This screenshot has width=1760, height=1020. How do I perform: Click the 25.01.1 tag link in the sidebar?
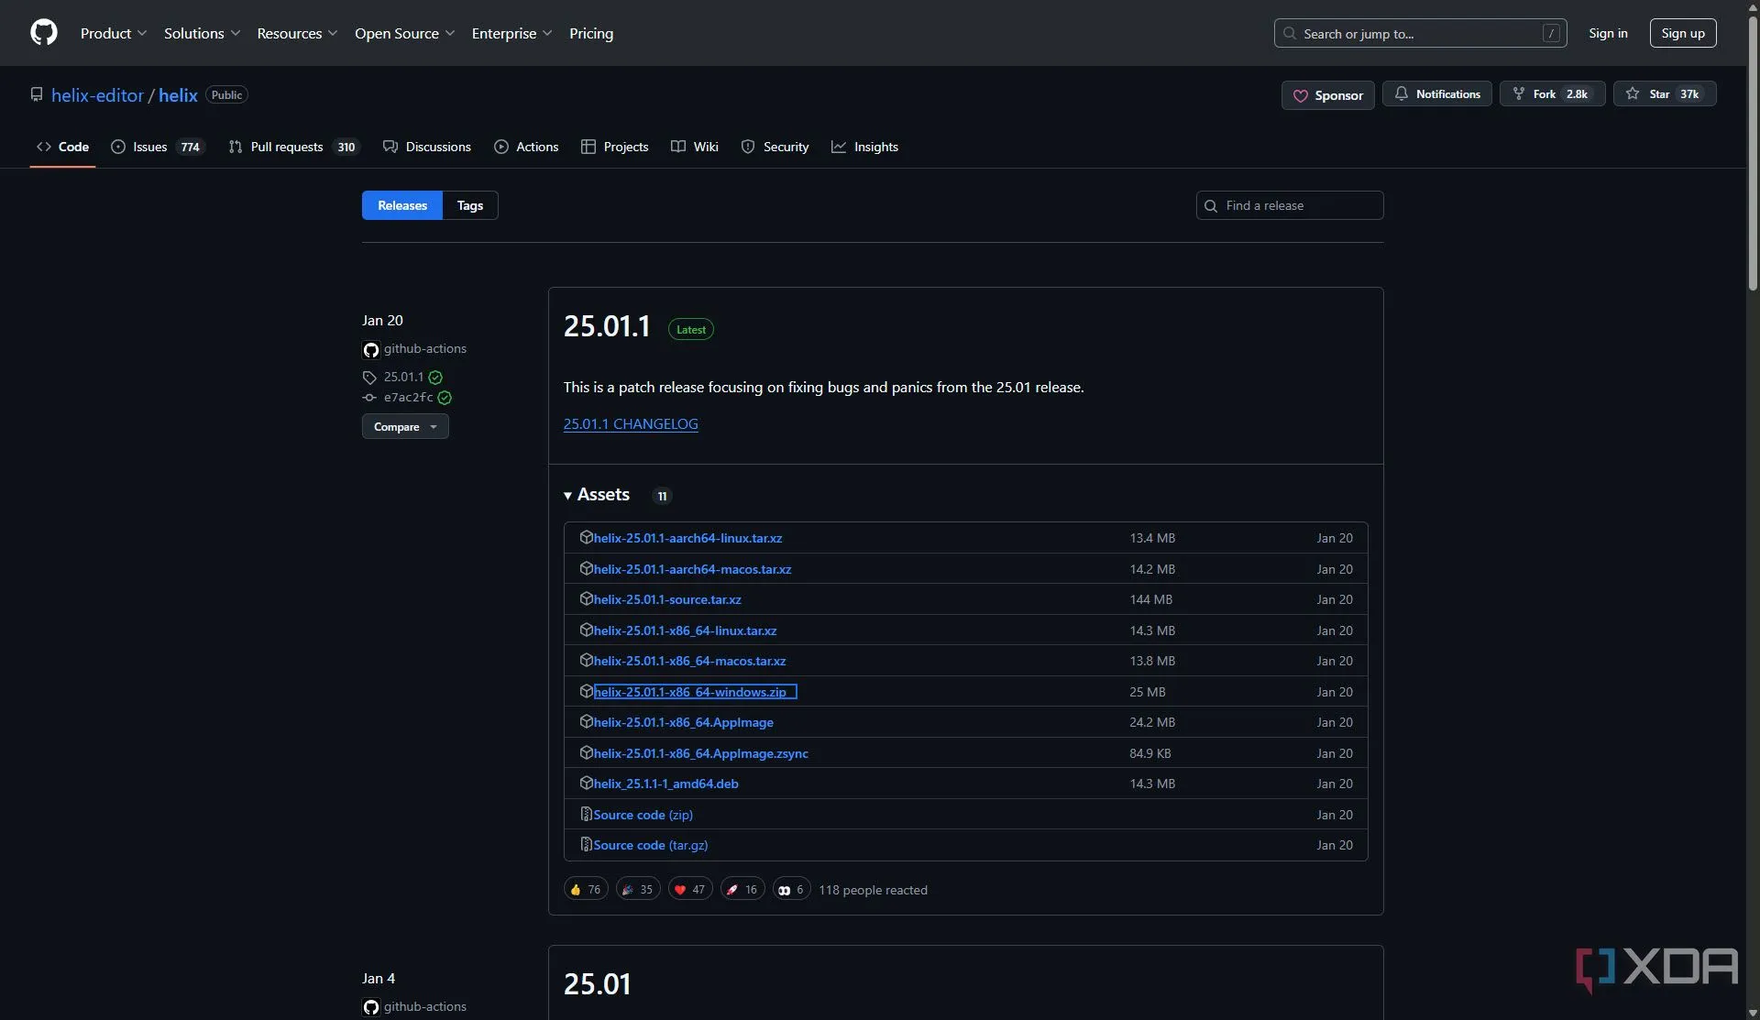click(403, 377)
